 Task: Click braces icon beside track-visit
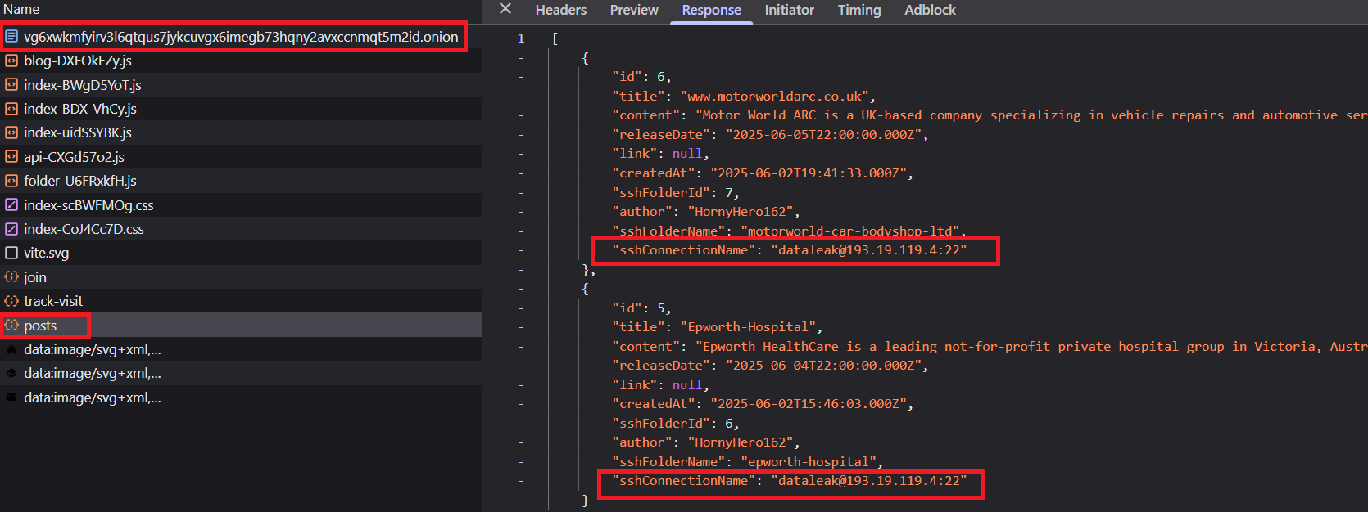11,301
